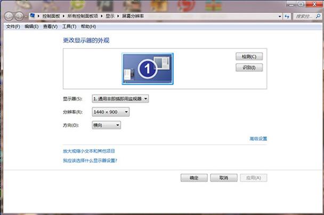Click the Back navigation arrow

9,16
